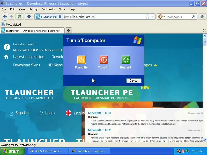
Task: Click the tlauncher.org site identity badge
Action: pyautogui.click(x=49, y=17)
